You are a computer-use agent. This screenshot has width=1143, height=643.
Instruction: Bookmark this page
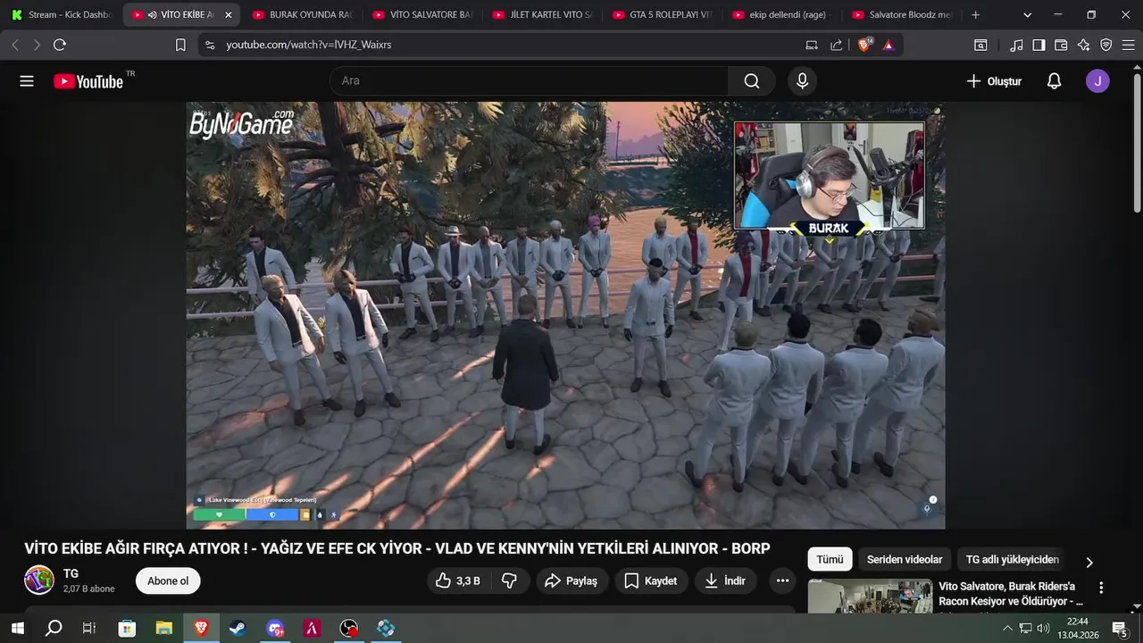click(x=180, y=45)
